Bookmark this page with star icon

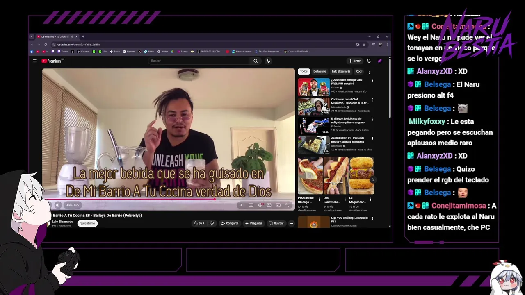coord(364,45)
